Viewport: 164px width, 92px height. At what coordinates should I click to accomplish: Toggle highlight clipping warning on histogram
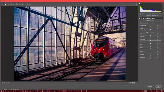(x=162, y=4)
